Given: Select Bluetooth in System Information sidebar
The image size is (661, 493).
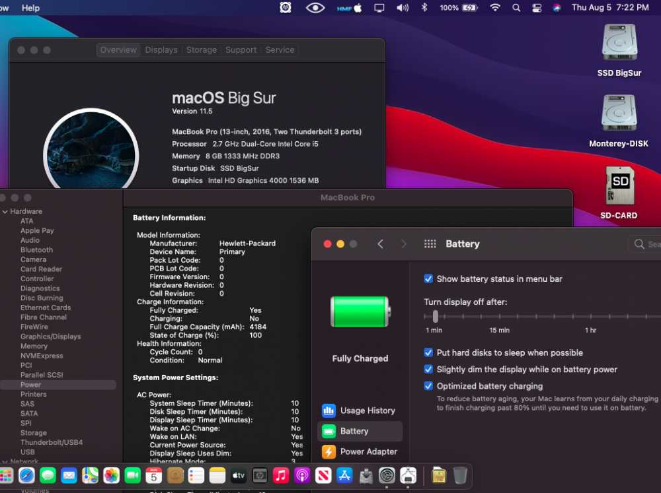Looking at the screenshot, I should [x=36, y=249].
